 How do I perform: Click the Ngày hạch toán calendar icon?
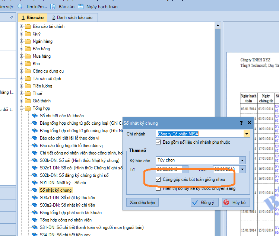pyautogui.click(x=80, y=6)
